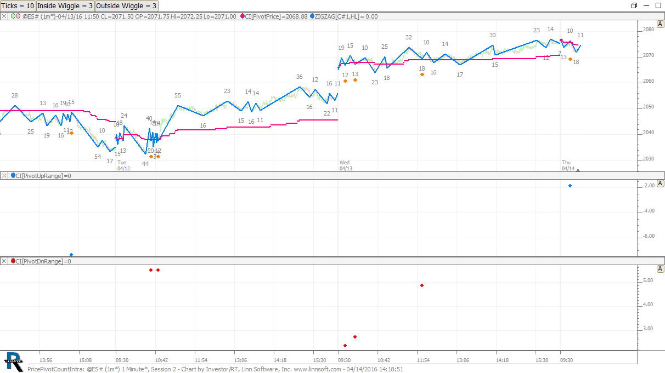This screenshot has height=373, width=665.
Task: Click the orange pivot dot below label 18 Wednesday
Action: click(x=422, y=74)
